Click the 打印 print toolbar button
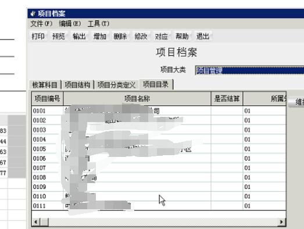Screen dimensions: 304x229 click(x=38, y=36)
